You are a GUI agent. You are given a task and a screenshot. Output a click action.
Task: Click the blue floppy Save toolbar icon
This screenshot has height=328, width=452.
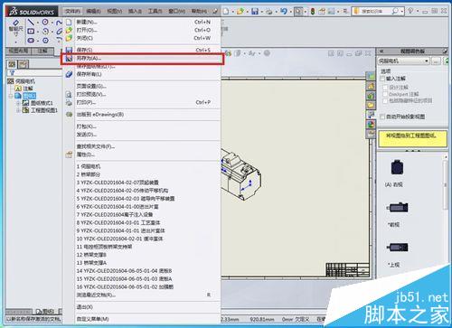point(255,12)
